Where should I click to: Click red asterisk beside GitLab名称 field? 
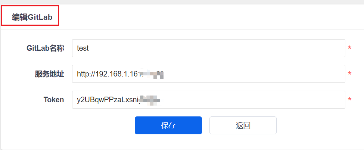coord(349,48)
